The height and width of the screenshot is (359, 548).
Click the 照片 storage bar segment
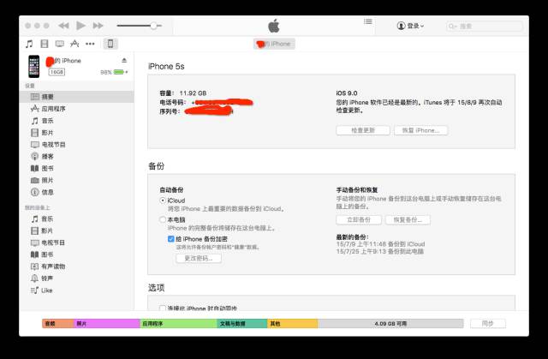point(107,324)
